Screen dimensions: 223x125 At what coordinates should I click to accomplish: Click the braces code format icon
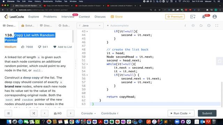click(193, 25)
